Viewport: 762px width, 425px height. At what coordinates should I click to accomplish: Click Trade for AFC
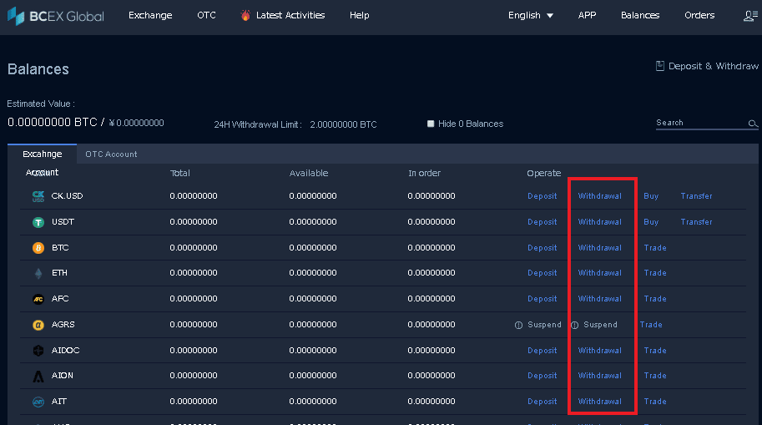pos(655,299)
